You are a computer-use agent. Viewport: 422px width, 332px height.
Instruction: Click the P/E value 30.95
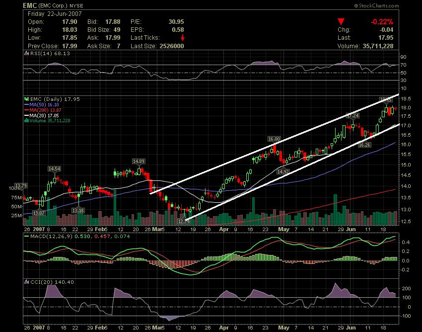(x=176, y=22)
